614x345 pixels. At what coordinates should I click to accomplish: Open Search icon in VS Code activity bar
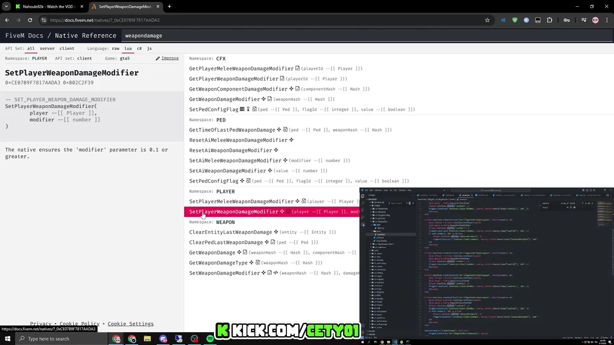point(362,203)
